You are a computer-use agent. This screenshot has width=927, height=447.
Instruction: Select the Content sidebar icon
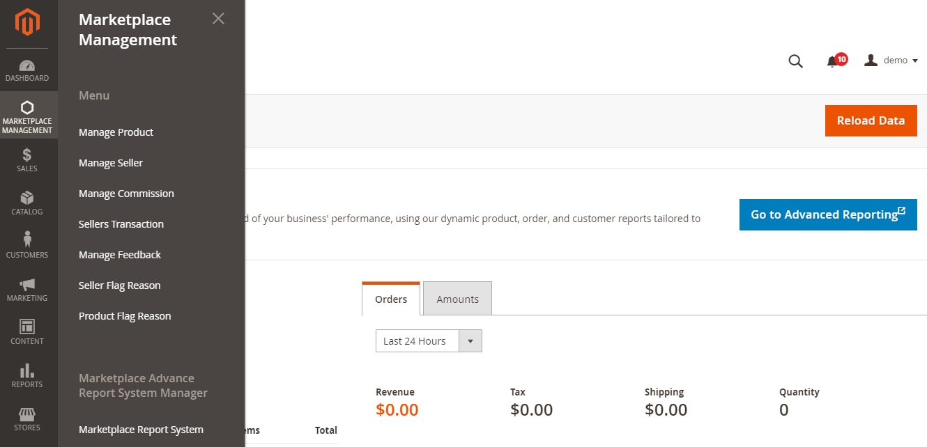28,331
